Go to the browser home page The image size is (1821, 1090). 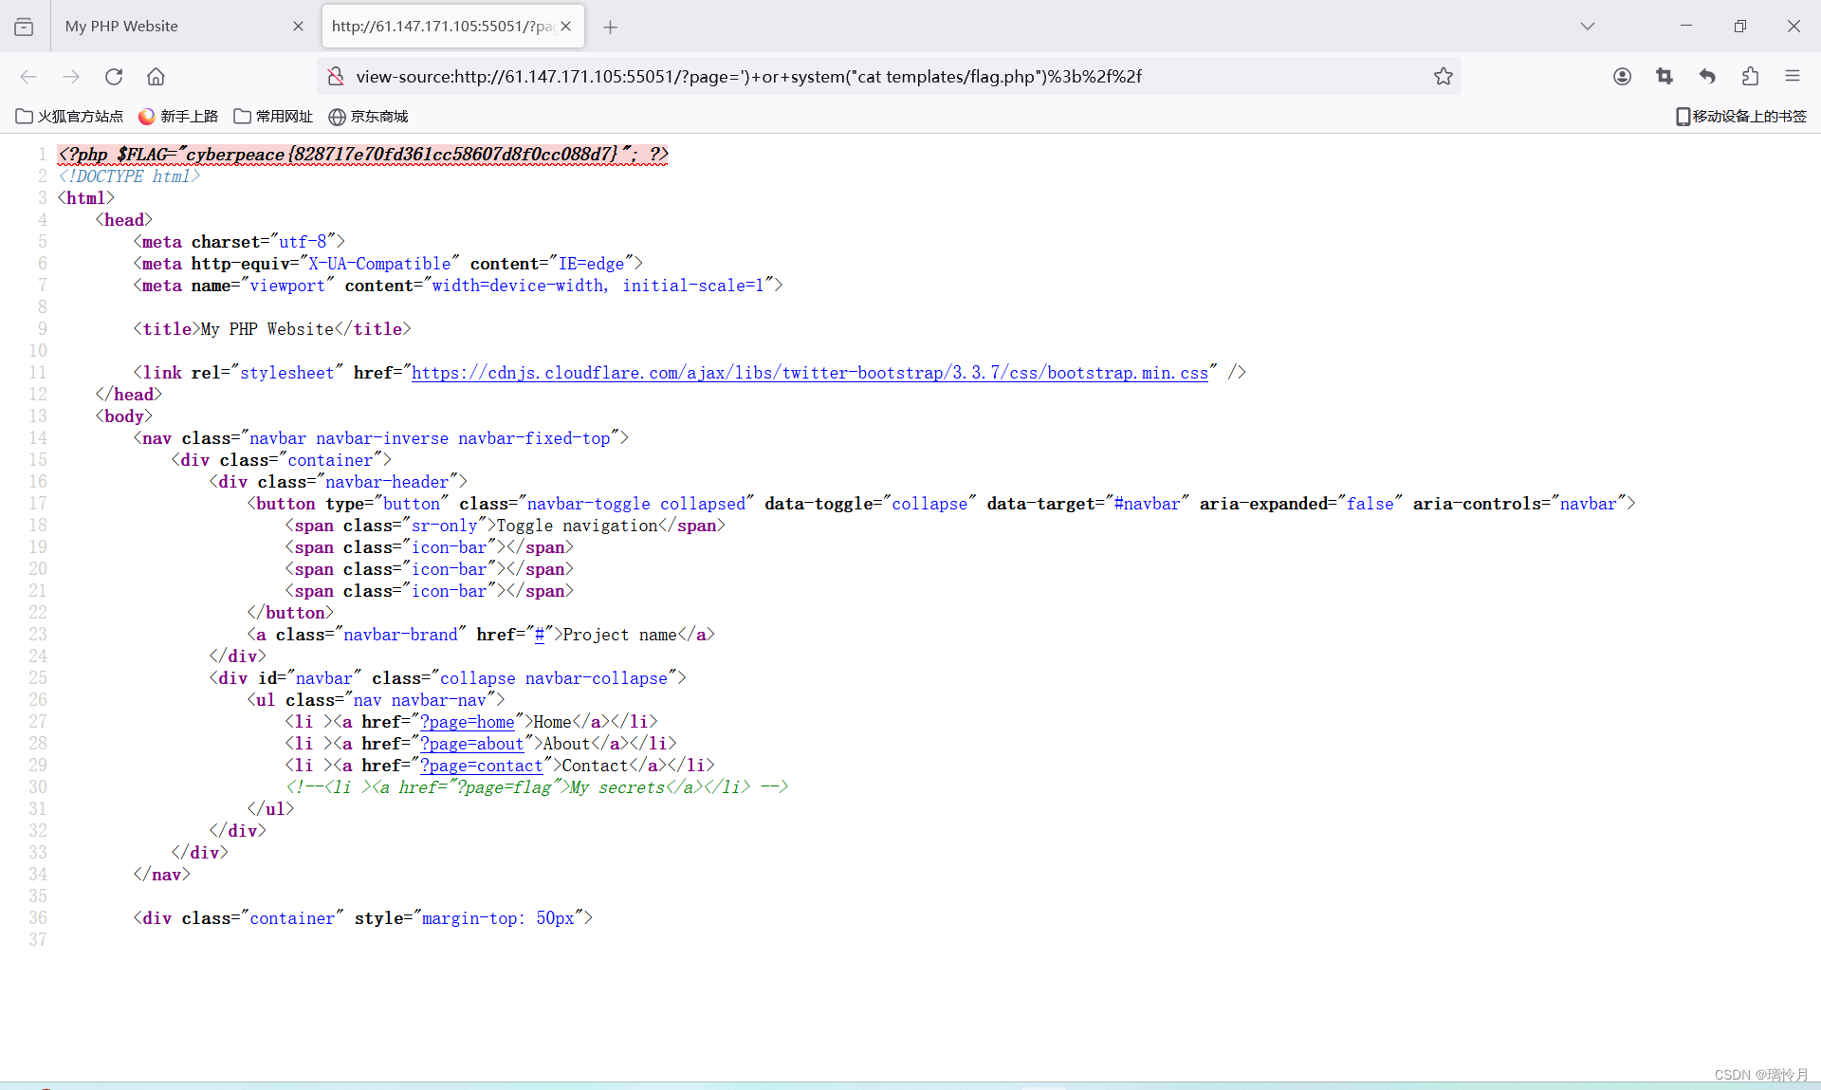coord(156,77)
